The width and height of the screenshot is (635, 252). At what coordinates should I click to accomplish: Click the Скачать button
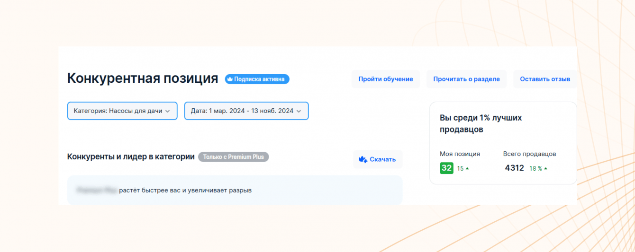pos(378,159)
